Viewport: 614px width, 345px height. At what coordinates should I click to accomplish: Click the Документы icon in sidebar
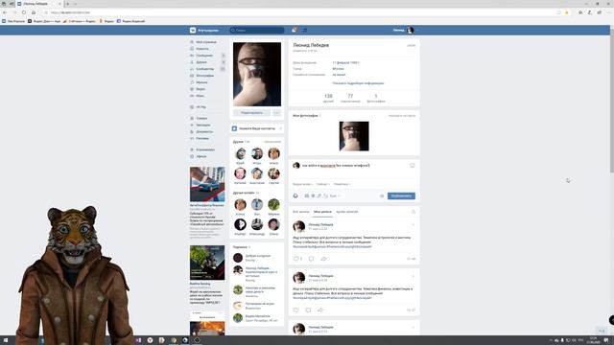(192, 132)
